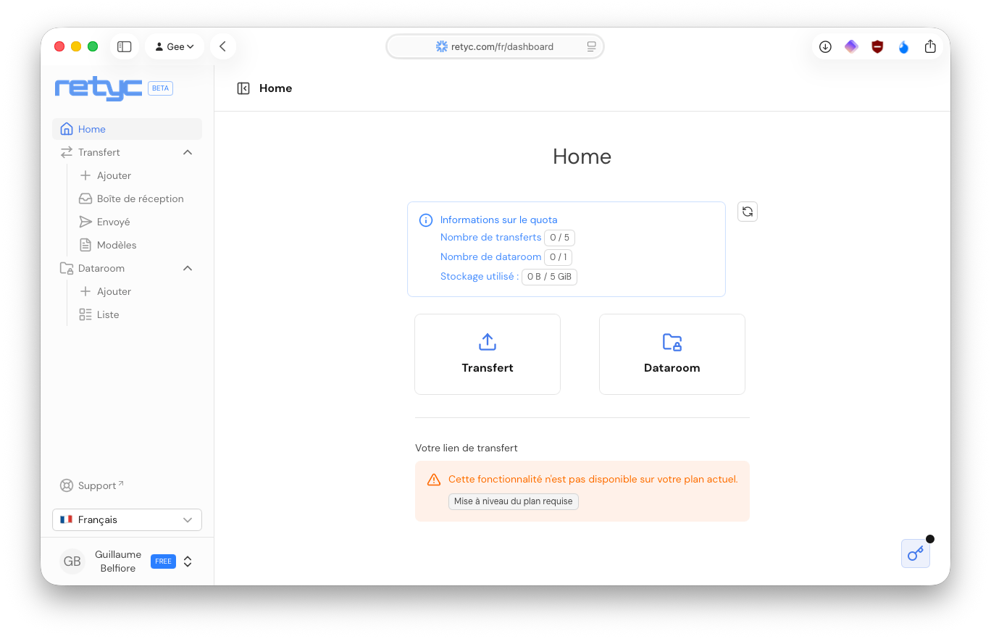The image size is (991, 639).
Task: Click the Nombre de dataroom label
Action: (490, 256)
